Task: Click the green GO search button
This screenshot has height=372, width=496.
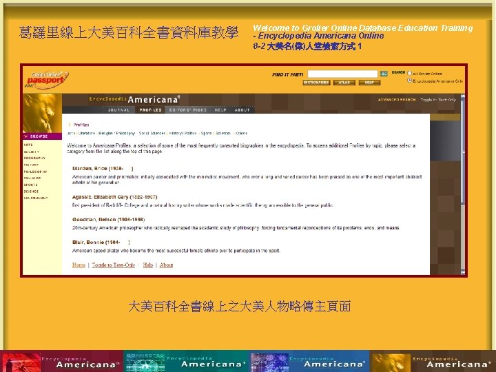Action: click(384, 74)
